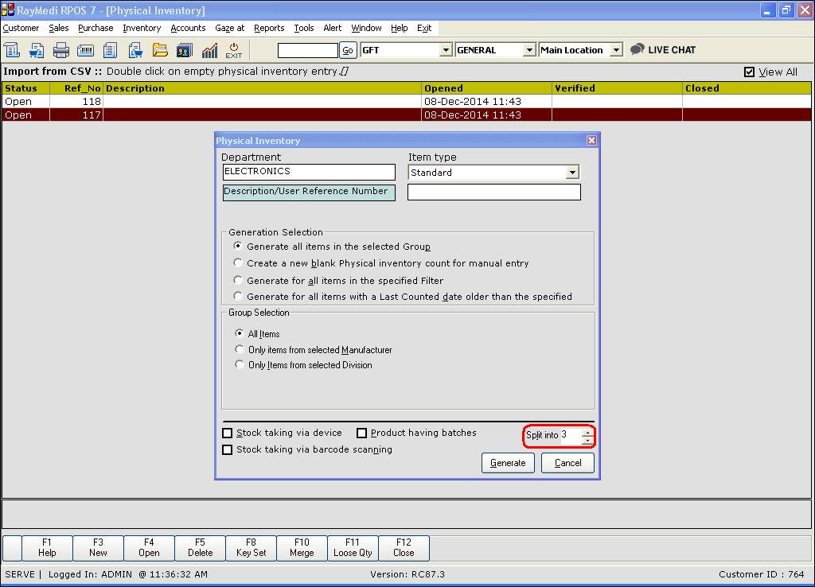Open the Customer menu

click(x=21, y=28)
